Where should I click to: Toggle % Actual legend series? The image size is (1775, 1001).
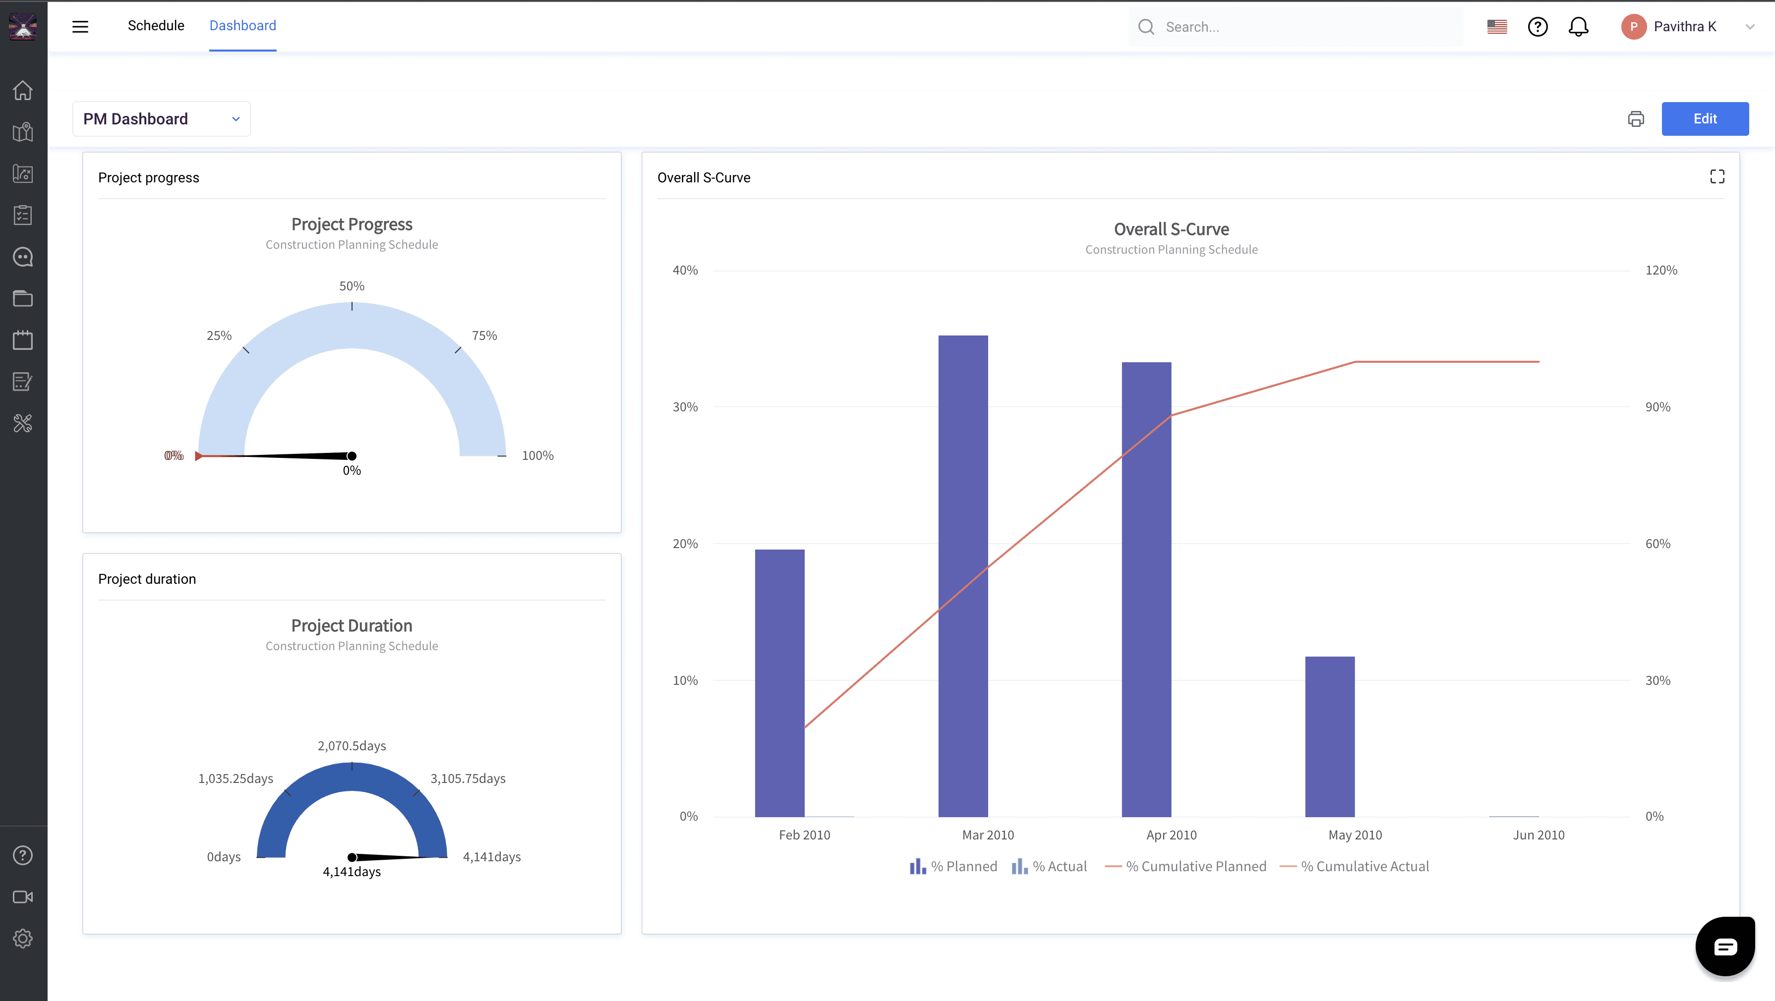coord(1049,866)
